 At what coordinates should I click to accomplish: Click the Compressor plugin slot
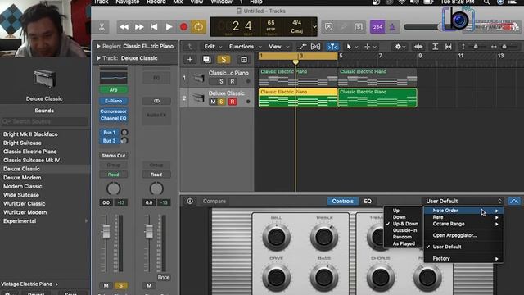[113, 111]
